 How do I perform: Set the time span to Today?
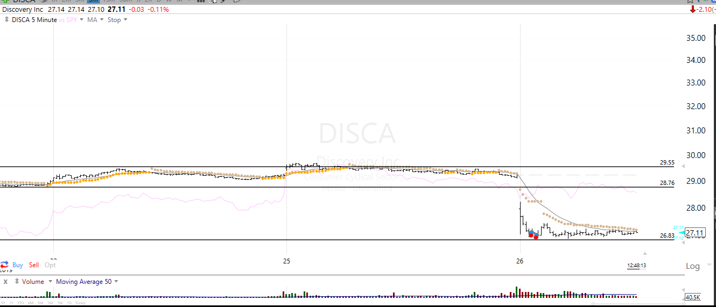[x=80, y=303]
